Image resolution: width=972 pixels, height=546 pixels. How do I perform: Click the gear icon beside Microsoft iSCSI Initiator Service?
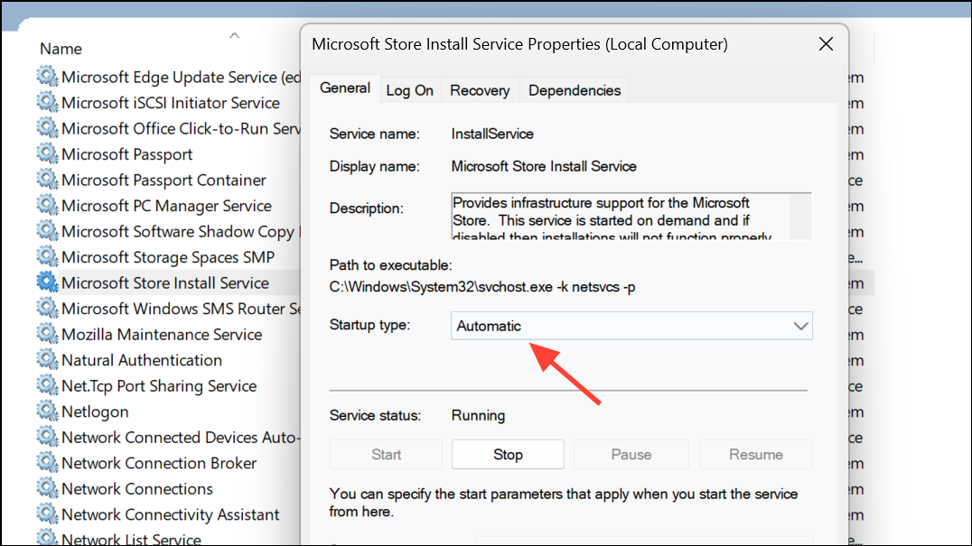(x=47, y=102)
